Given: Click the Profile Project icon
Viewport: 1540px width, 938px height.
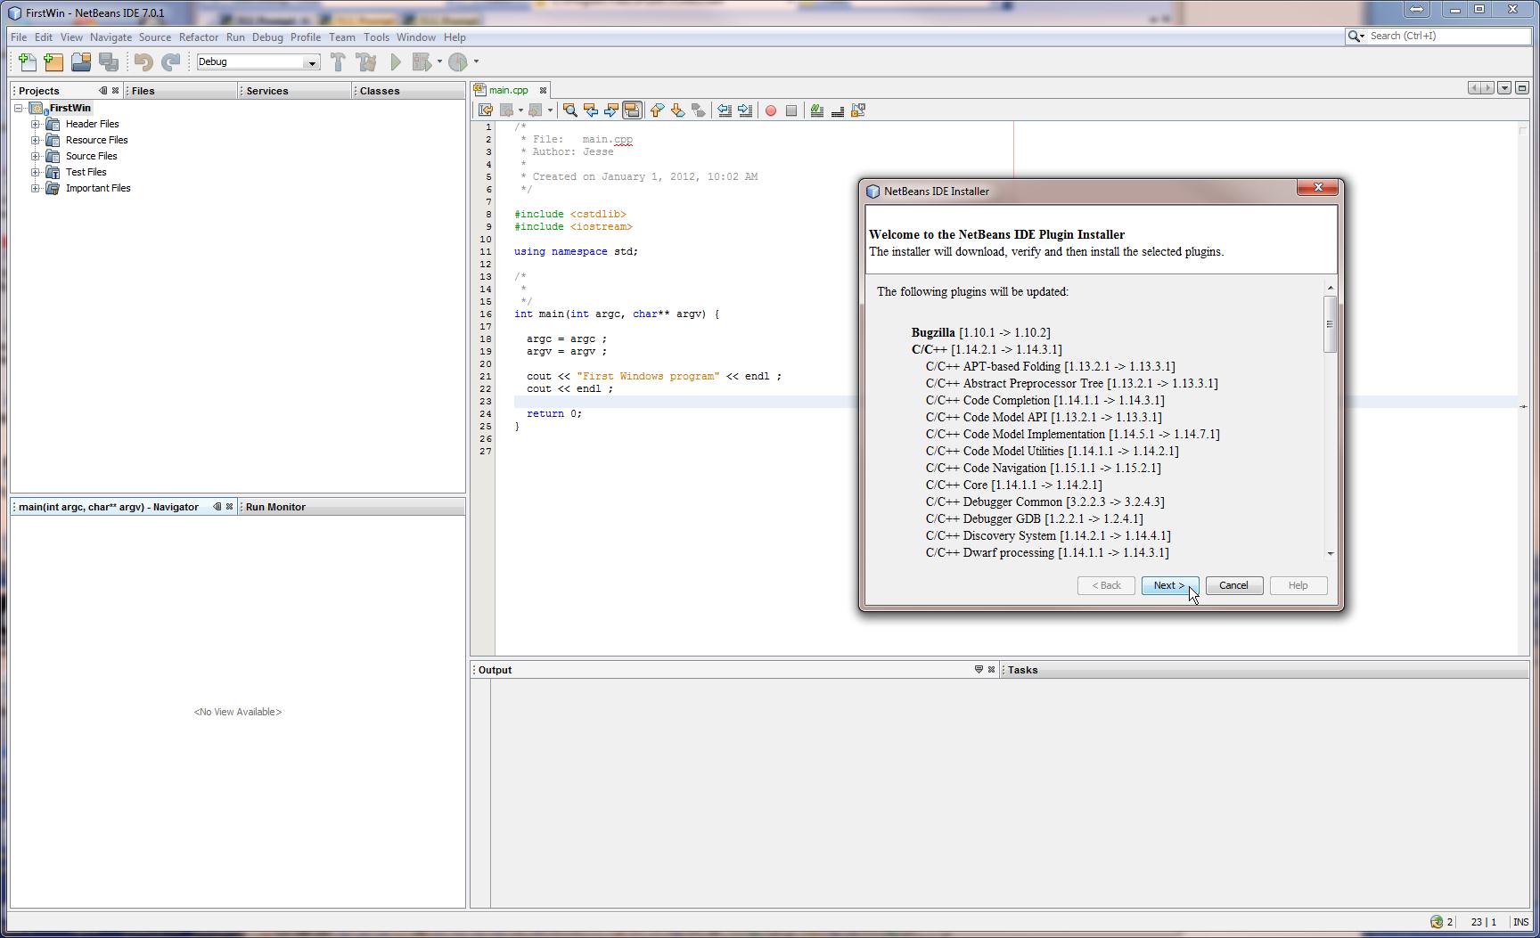Looking at the screenshot, I should coord(458,61).
